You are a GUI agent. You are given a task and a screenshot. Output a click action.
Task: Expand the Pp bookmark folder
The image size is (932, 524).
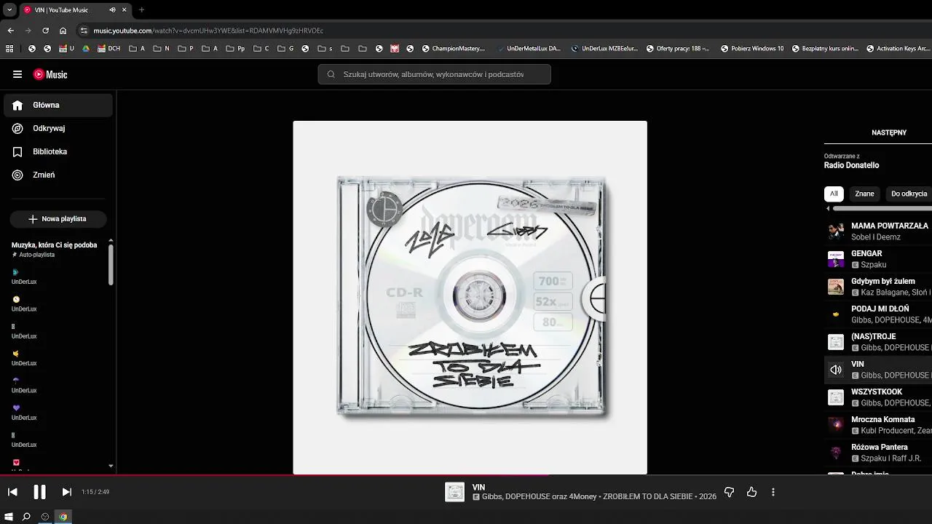[235, 49]
